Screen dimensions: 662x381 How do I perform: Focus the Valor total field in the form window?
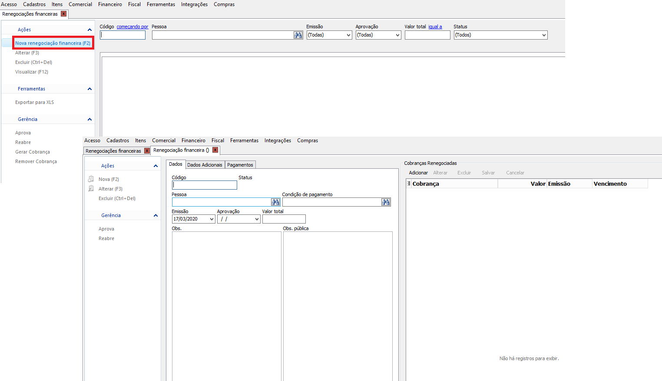coord(284,219)
